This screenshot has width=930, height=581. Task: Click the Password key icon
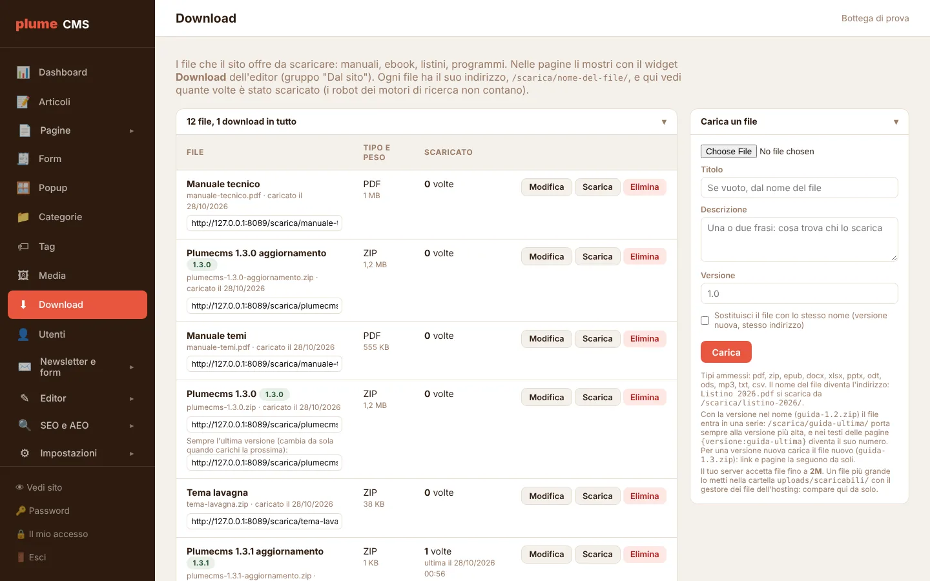21,511
